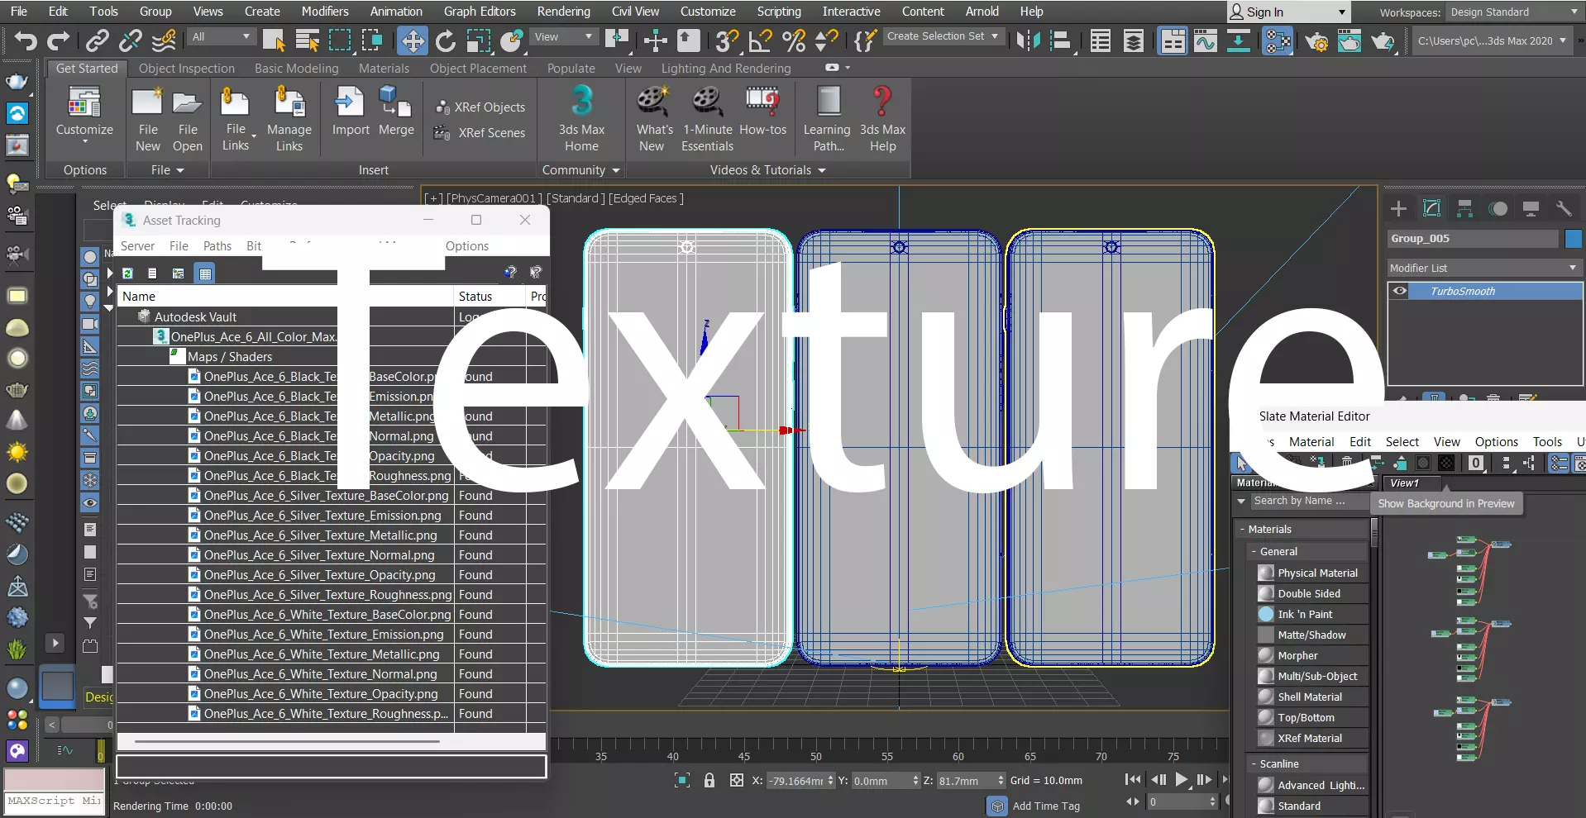
Task: Click the Undo arrow in main toolbar
Action: [x=25, y=40]
